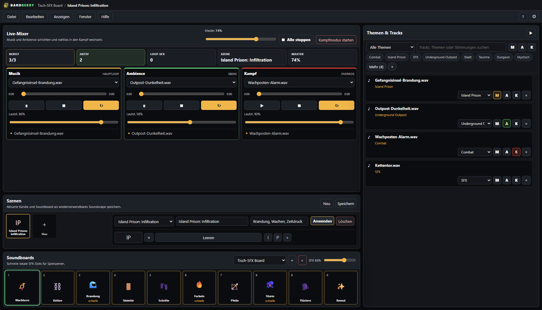Stop the Kampf channel playback
Image resolution: width=542 pixels, height=310 pixels.
(299, 105)
